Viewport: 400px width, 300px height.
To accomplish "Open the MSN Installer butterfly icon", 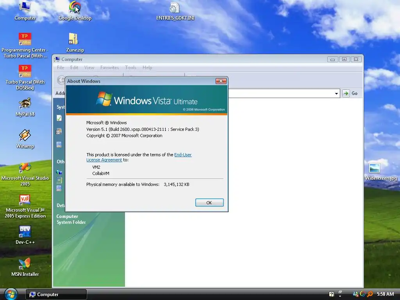I will pos(25,267).
